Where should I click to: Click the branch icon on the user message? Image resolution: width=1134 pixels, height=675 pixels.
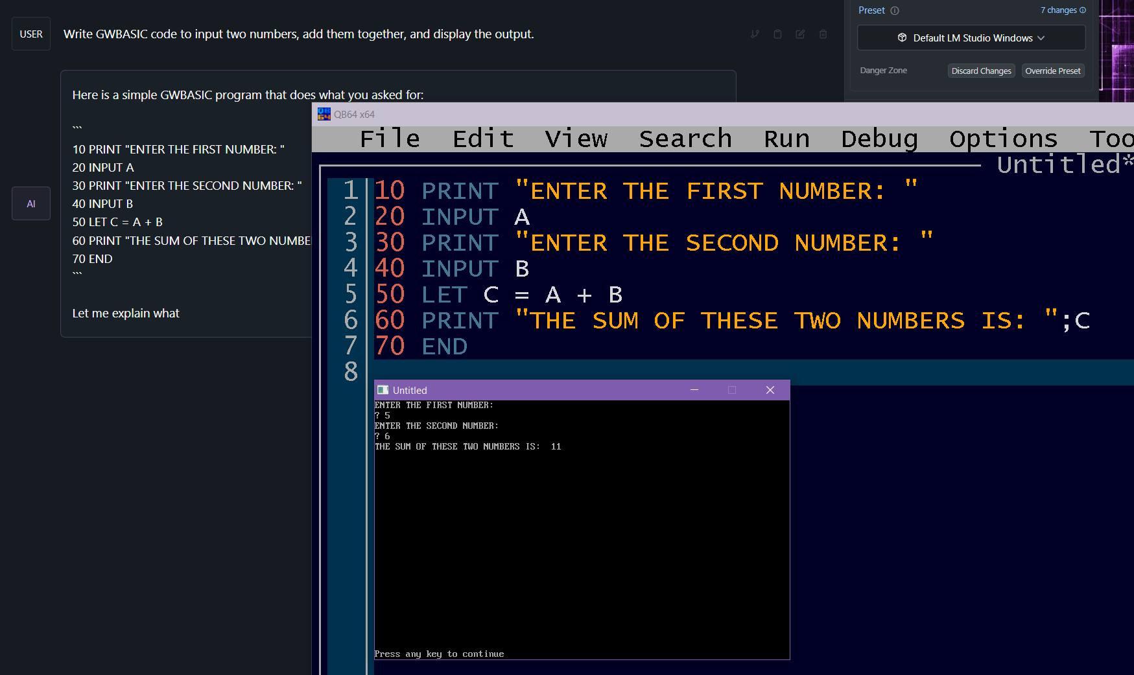tap(755, 34)
